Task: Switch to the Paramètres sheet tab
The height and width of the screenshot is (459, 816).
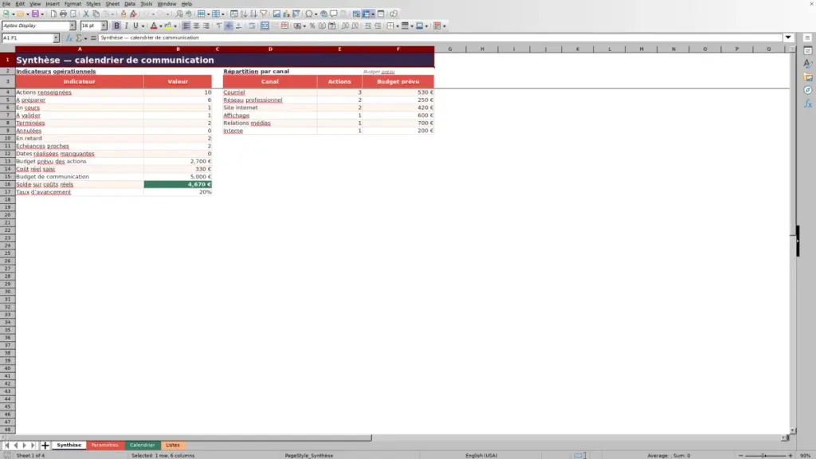Action: pos(104,445)
